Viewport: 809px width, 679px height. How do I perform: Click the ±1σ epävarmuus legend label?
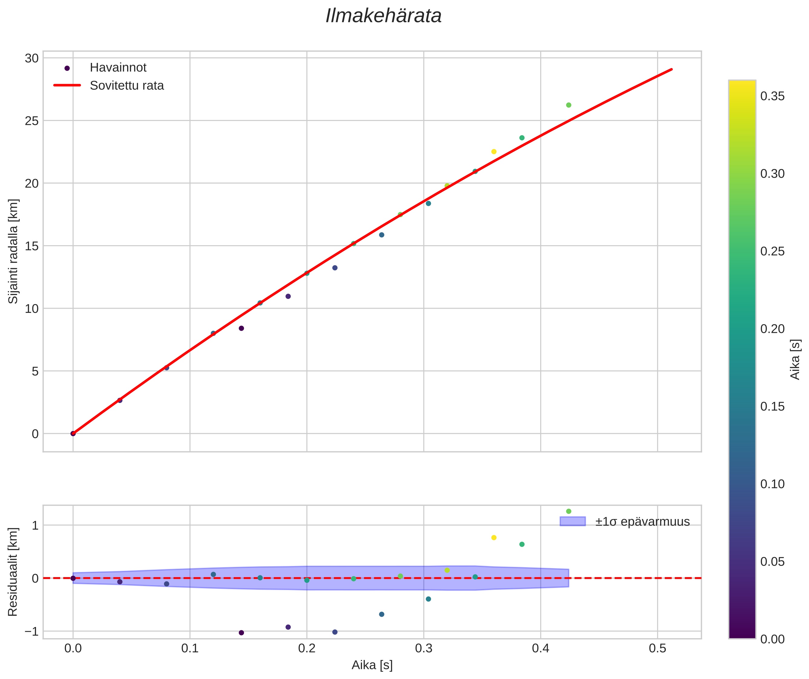642,521
